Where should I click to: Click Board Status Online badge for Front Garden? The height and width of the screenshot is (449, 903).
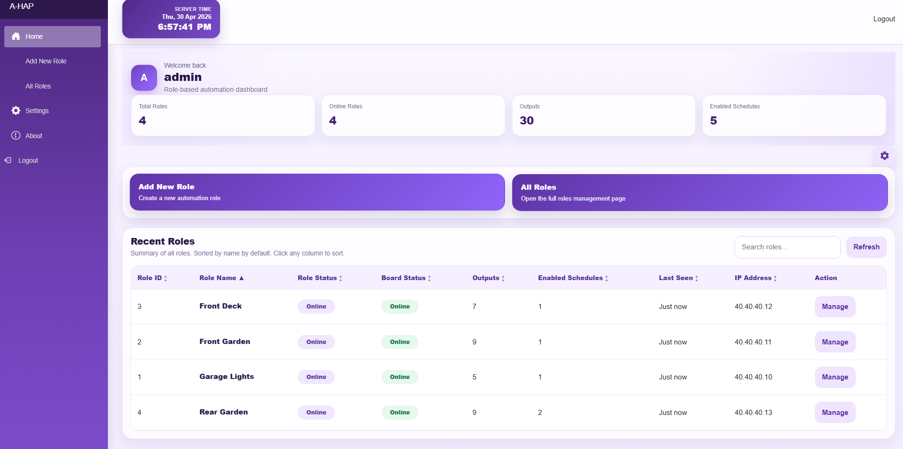point(400,342)
